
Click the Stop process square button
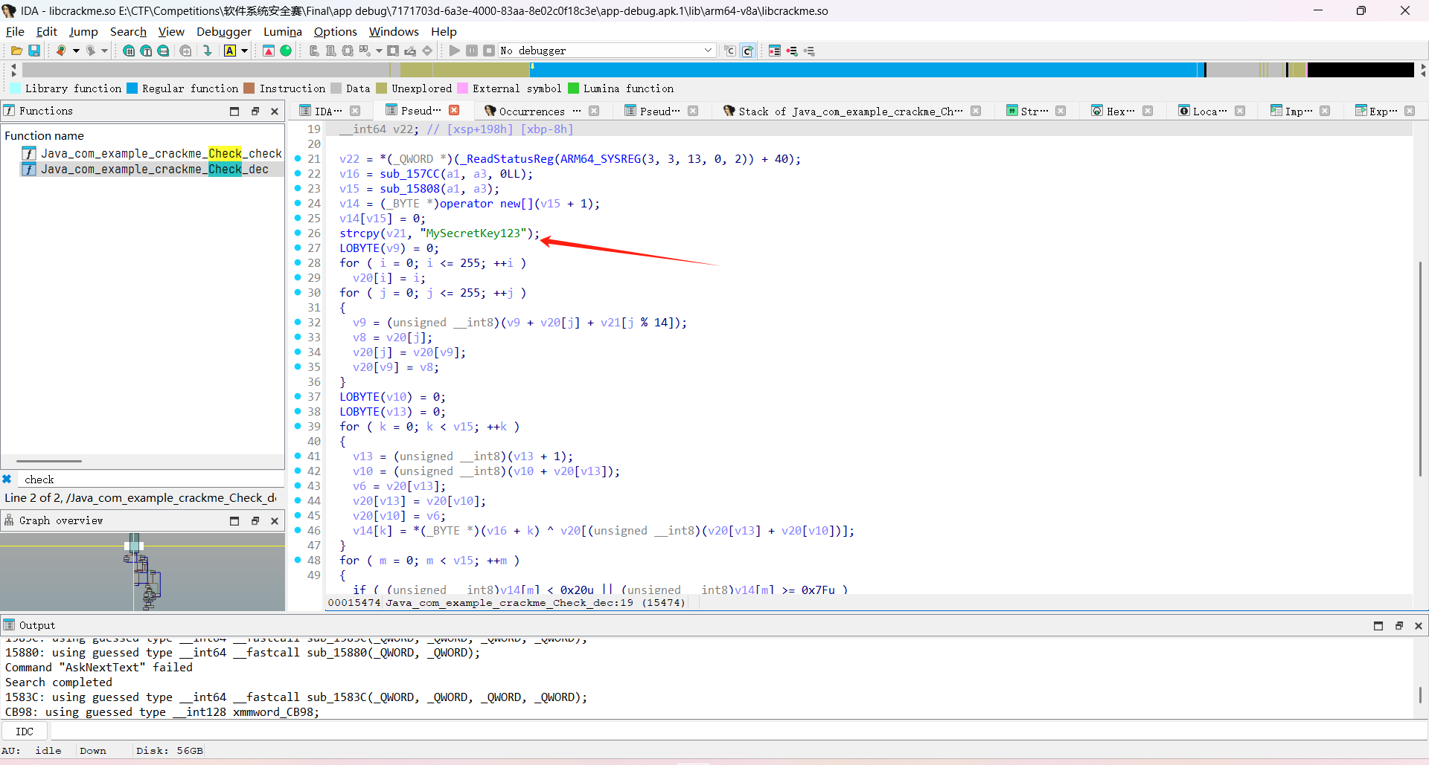click(x=489, y=51)
